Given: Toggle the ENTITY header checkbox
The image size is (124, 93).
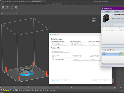Looking at the screenshot, I should tap(53, 56).
